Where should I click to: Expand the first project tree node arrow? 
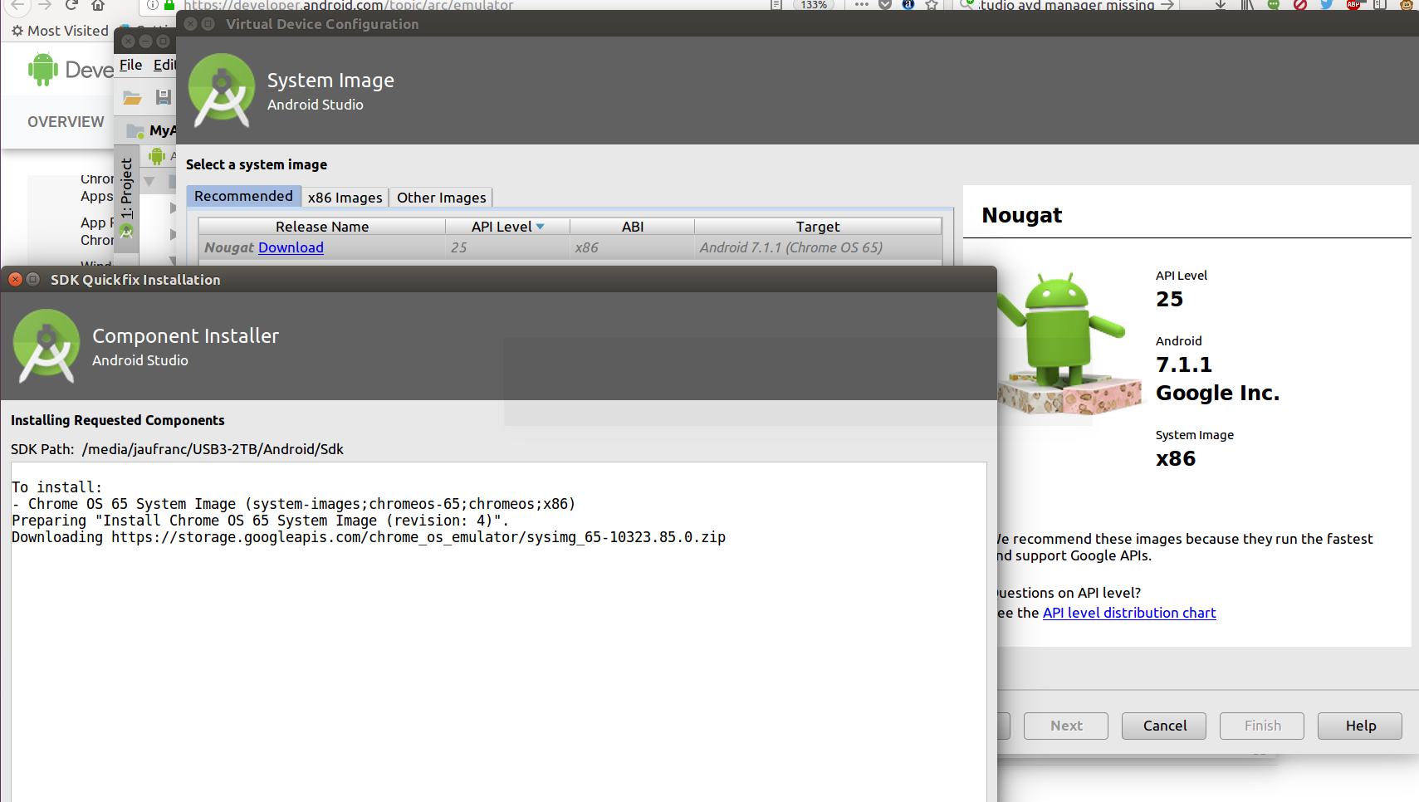(173, 208)
